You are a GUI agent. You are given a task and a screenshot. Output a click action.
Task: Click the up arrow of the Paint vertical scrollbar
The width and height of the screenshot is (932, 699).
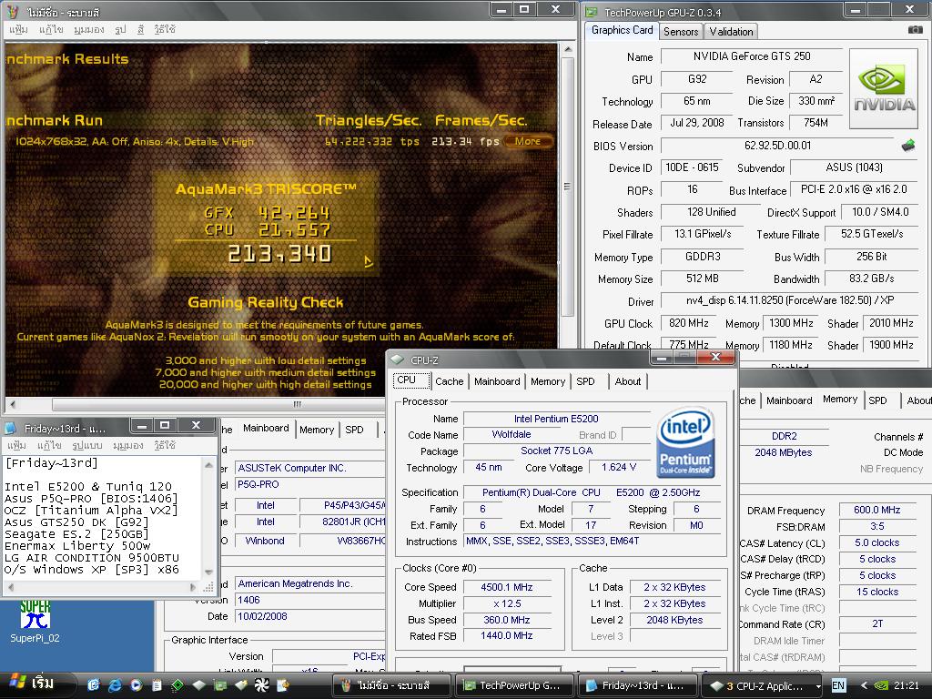pos(568,50)
